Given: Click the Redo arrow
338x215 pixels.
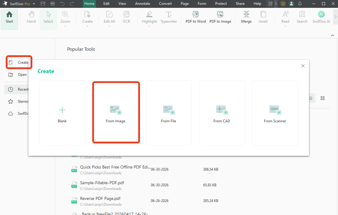Looking at the screenshot, I should coord(72,4).
